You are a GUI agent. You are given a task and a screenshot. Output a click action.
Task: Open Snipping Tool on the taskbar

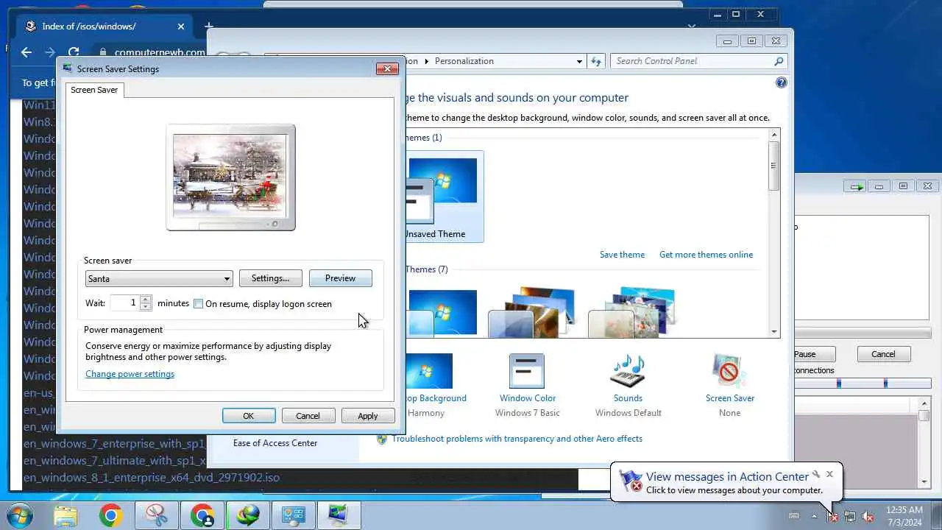click(x=156, y=515)
